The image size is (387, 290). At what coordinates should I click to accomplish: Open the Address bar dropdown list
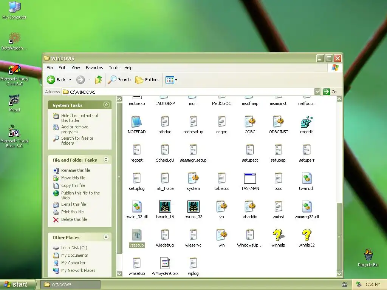(x=317, y=92)
